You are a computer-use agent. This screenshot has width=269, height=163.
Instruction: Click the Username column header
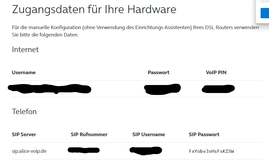(24, 73)
